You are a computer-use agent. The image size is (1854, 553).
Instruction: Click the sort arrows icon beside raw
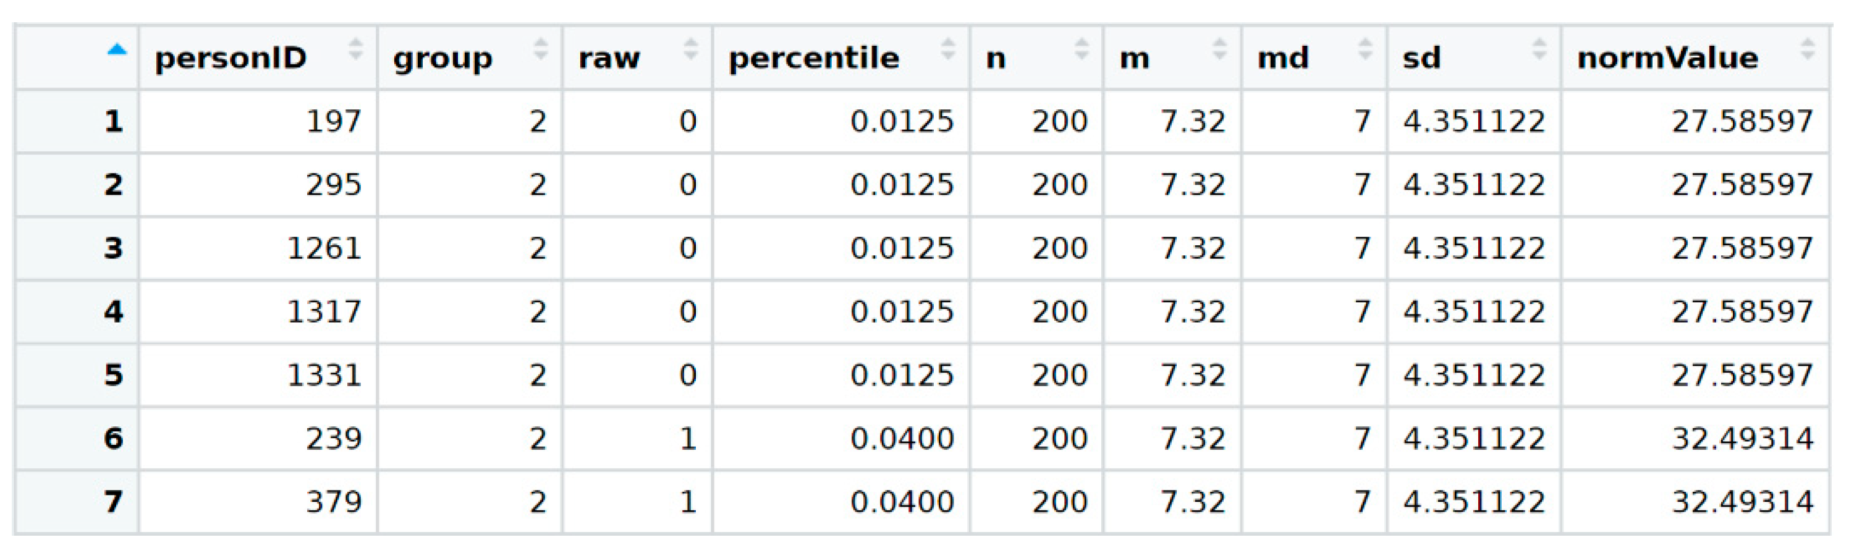tap(690, 49)
